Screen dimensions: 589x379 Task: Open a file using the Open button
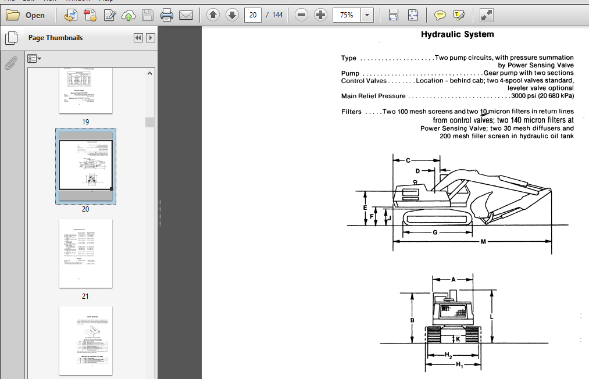tap(26, 15)
